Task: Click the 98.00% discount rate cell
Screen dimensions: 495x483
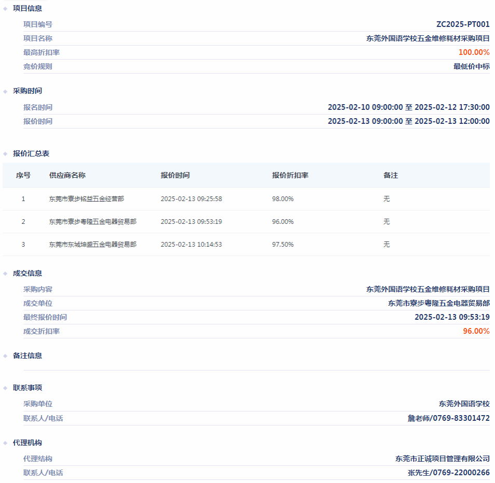Action: click(283, 199)
